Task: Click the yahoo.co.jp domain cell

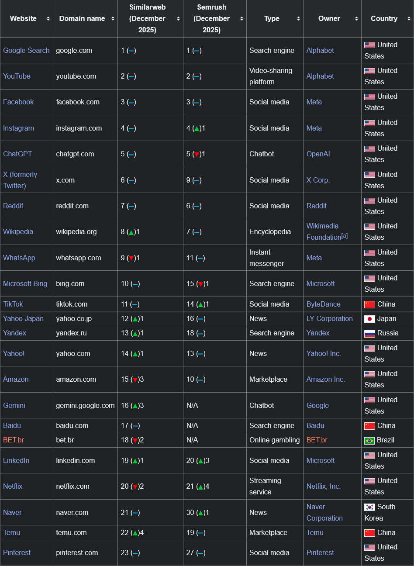Action: [x=85, y=318]
